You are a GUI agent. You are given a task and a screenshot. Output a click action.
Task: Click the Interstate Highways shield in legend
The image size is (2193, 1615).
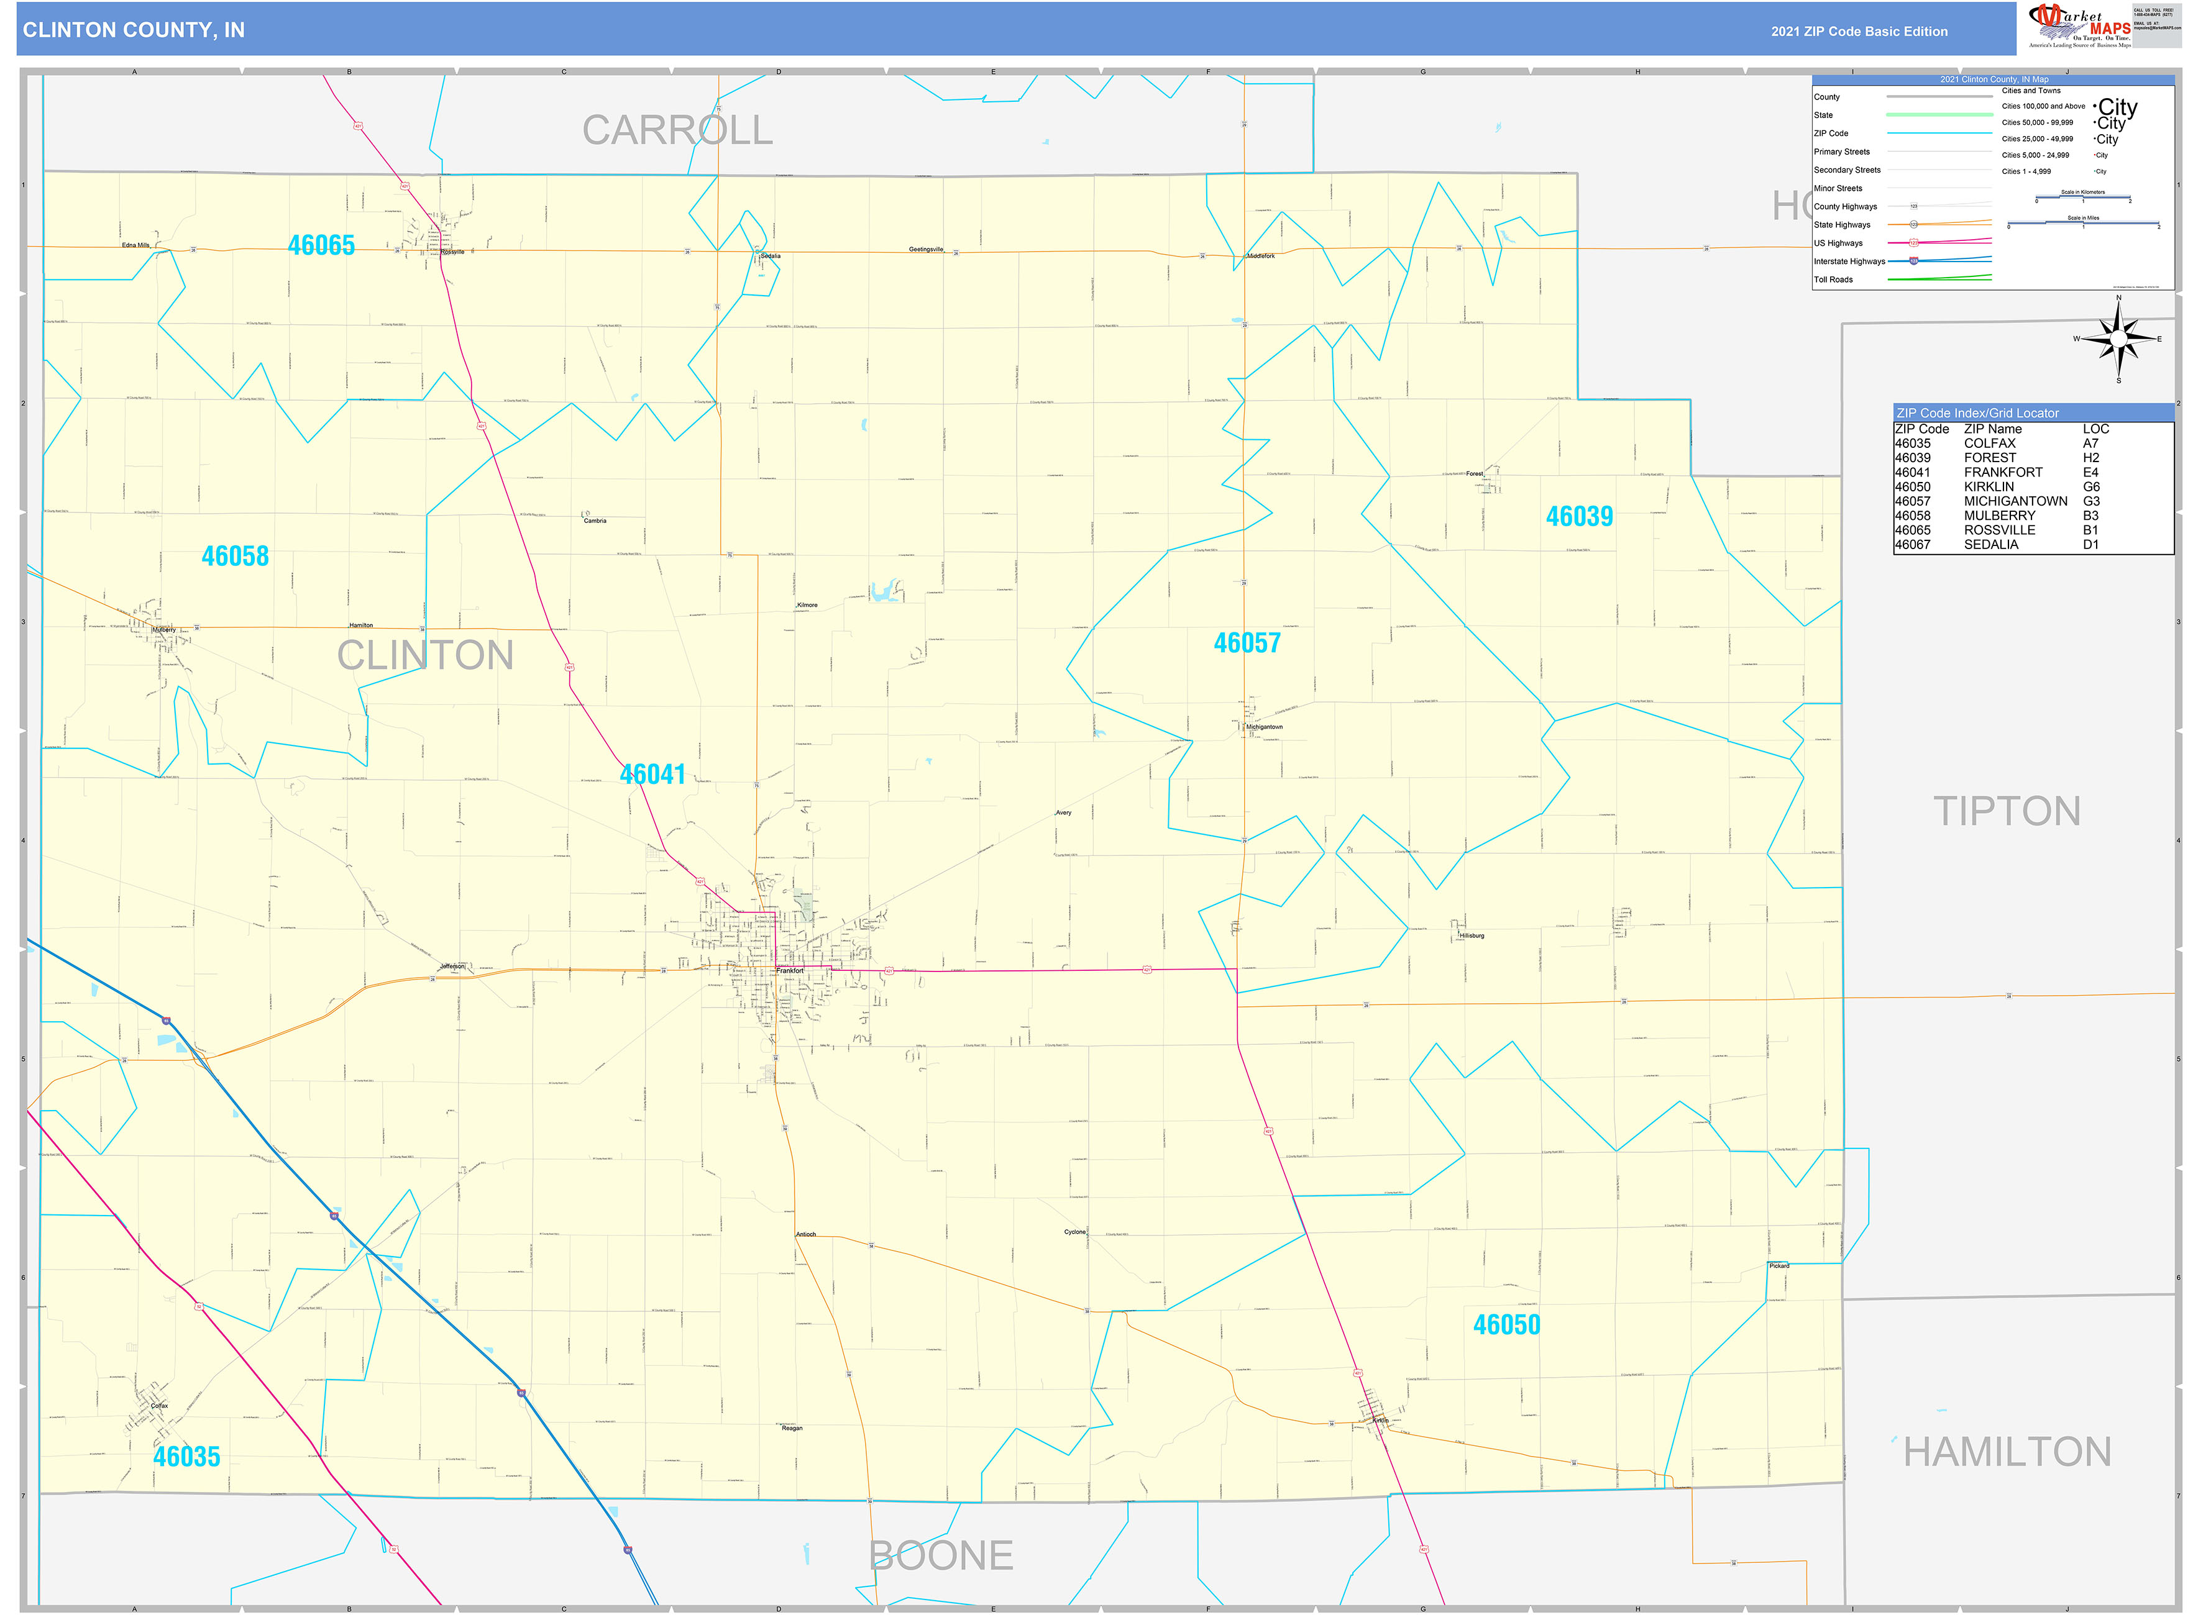tap(1913, 261)
